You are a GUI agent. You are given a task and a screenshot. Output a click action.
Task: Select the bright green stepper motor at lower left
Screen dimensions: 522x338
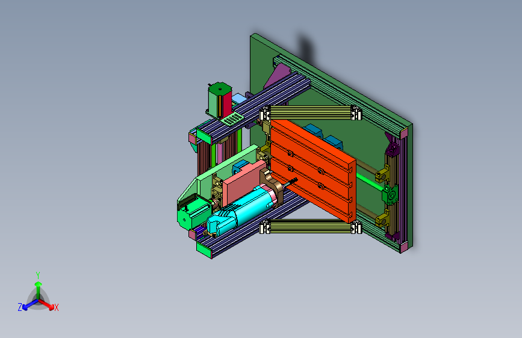[193, 213]
